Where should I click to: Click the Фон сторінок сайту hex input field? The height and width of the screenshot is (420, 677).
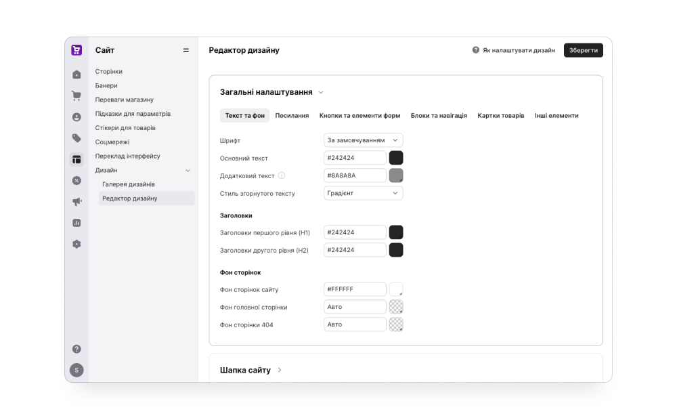(x=355, y=289)
